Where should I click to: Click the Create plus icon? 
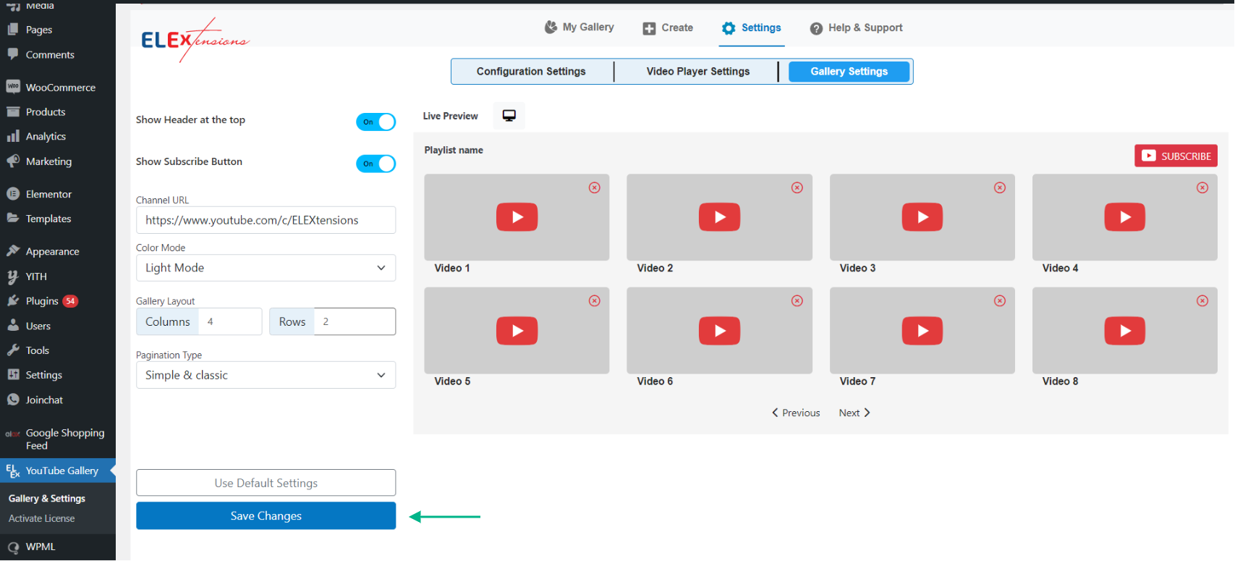[649, 28]
